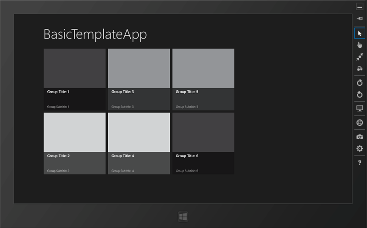
Task: Capture screenshot with camera icon
Action: pos(360,137)
